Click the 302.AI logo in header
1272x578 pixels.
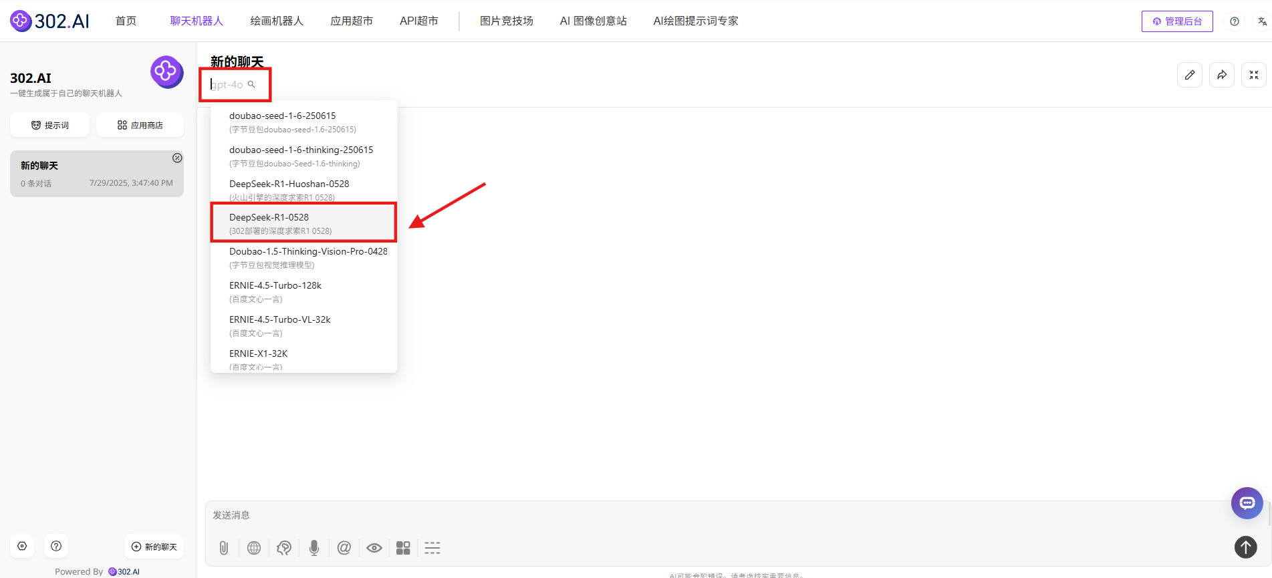50,21
